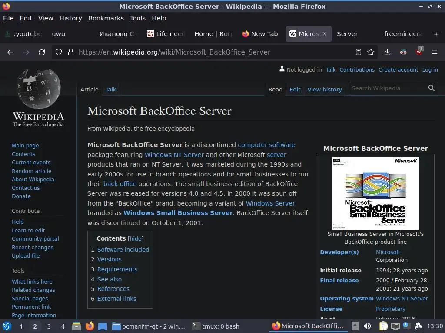Screen dimensions: 445x333
Task: Follow the Windows Small Business Server link
Action: point(178,213)
